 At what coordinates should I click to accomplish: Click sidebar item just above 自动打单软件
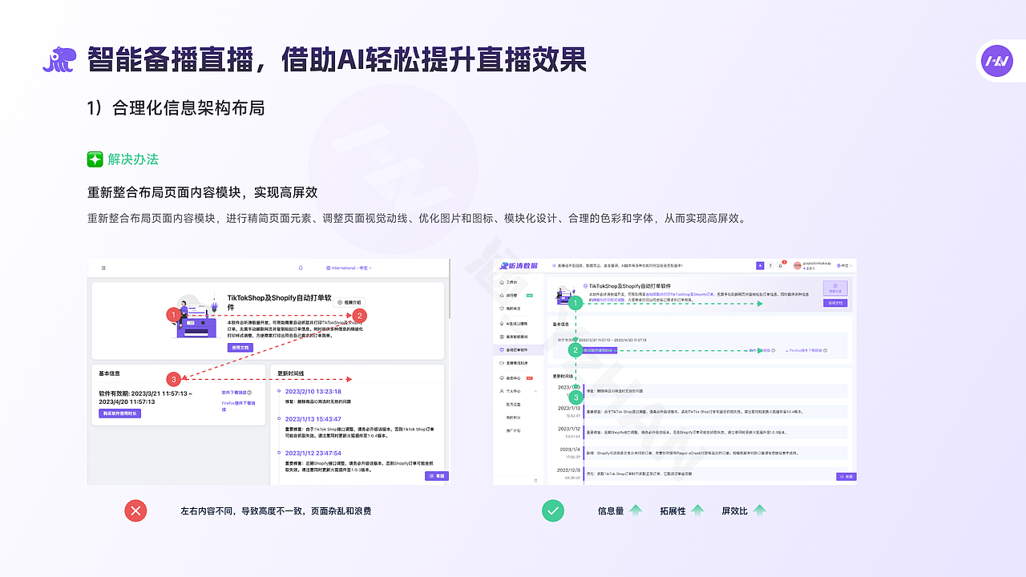pyautogui.click(x=517, y=337)
